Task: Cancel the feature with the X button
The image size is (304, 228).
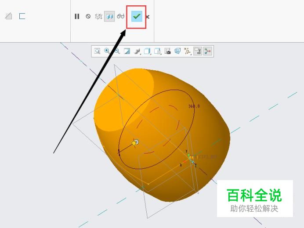Action: (148, 17)
